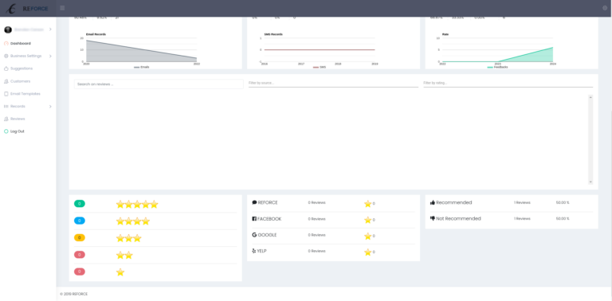This screenshot has width=612, height=301.
Task: Toggle the hamburger menu icon
Action: point(62,8)
